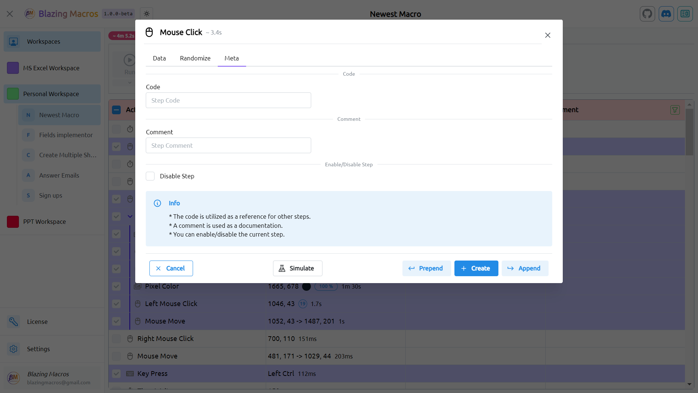
Task: Check the Right Mouse Click row checkbox
Action: tap(116, 339)
